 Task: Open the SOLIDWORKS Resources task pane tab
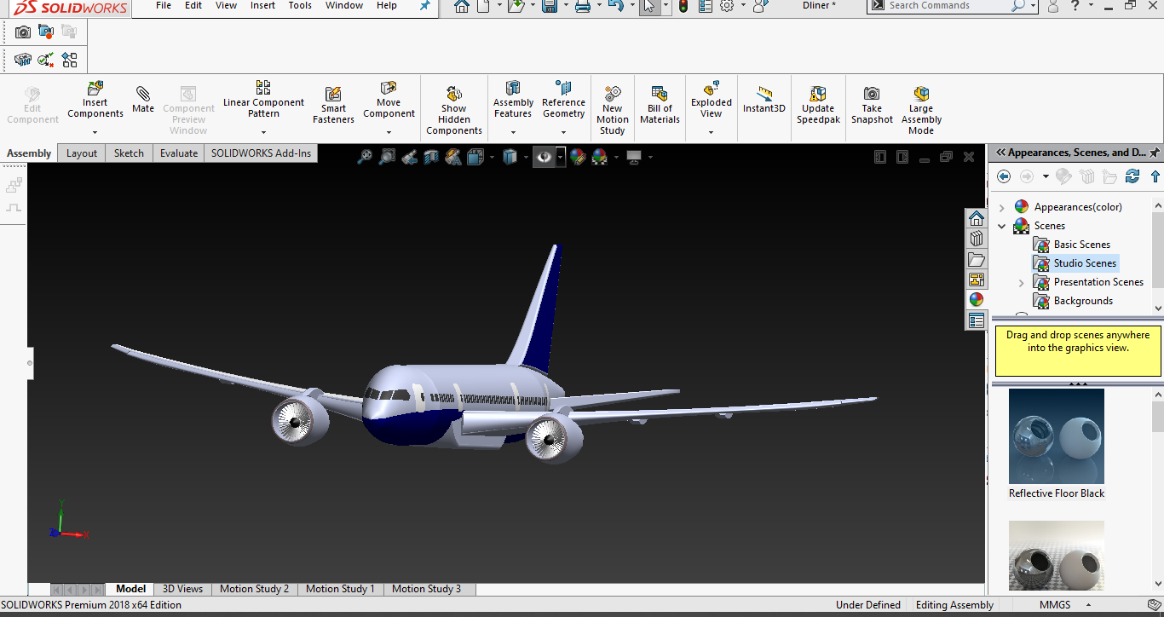(977, 218)
